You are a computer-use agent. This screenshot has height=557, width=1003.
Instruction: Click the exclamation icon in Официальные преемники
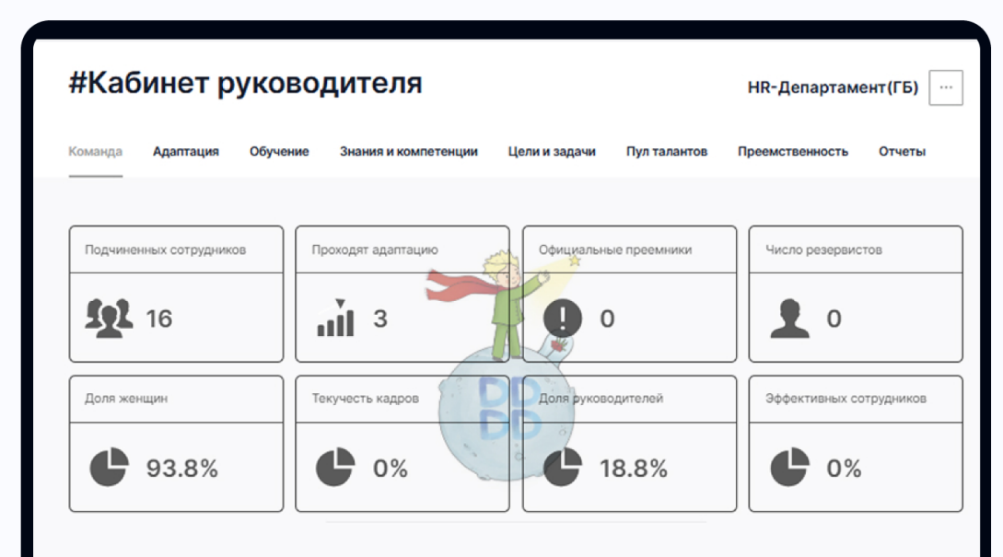point(562,318)
